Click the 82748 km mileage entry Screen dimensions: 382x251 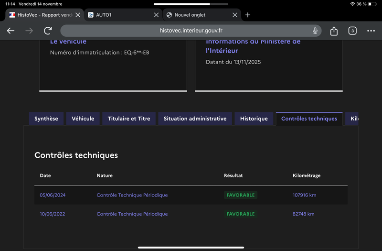pyautogui.click(x=303, y=214)
